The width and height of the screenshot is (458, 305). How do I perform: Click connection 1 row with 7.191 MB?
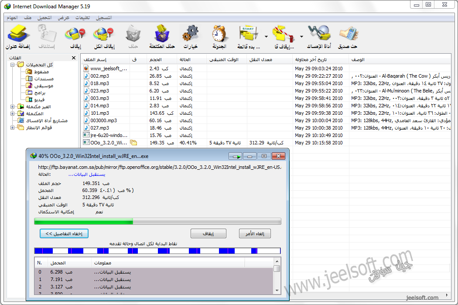(x=154, y=280)
